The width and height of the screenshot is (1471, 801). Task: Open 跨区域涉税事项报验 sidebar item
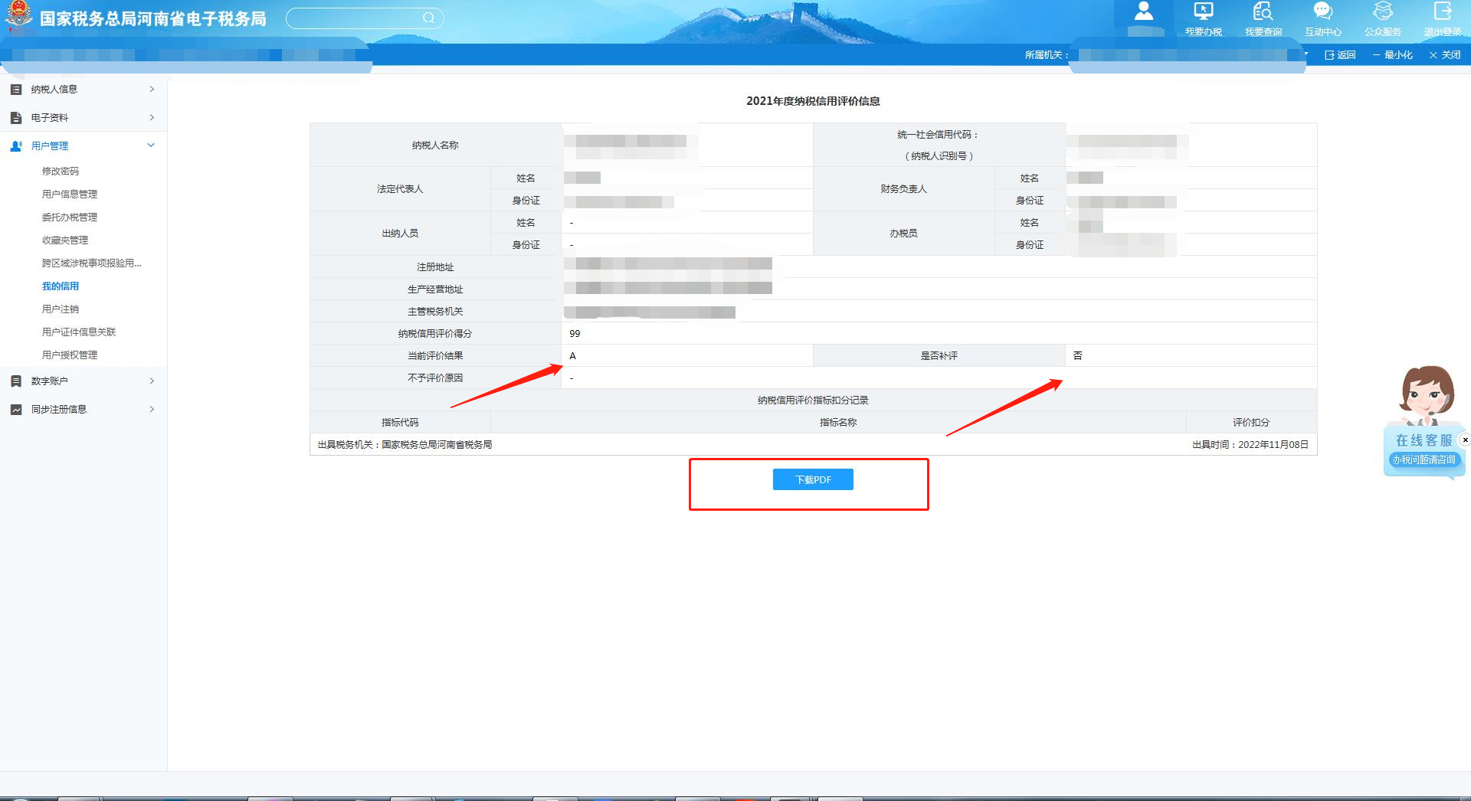click(92, 263)
